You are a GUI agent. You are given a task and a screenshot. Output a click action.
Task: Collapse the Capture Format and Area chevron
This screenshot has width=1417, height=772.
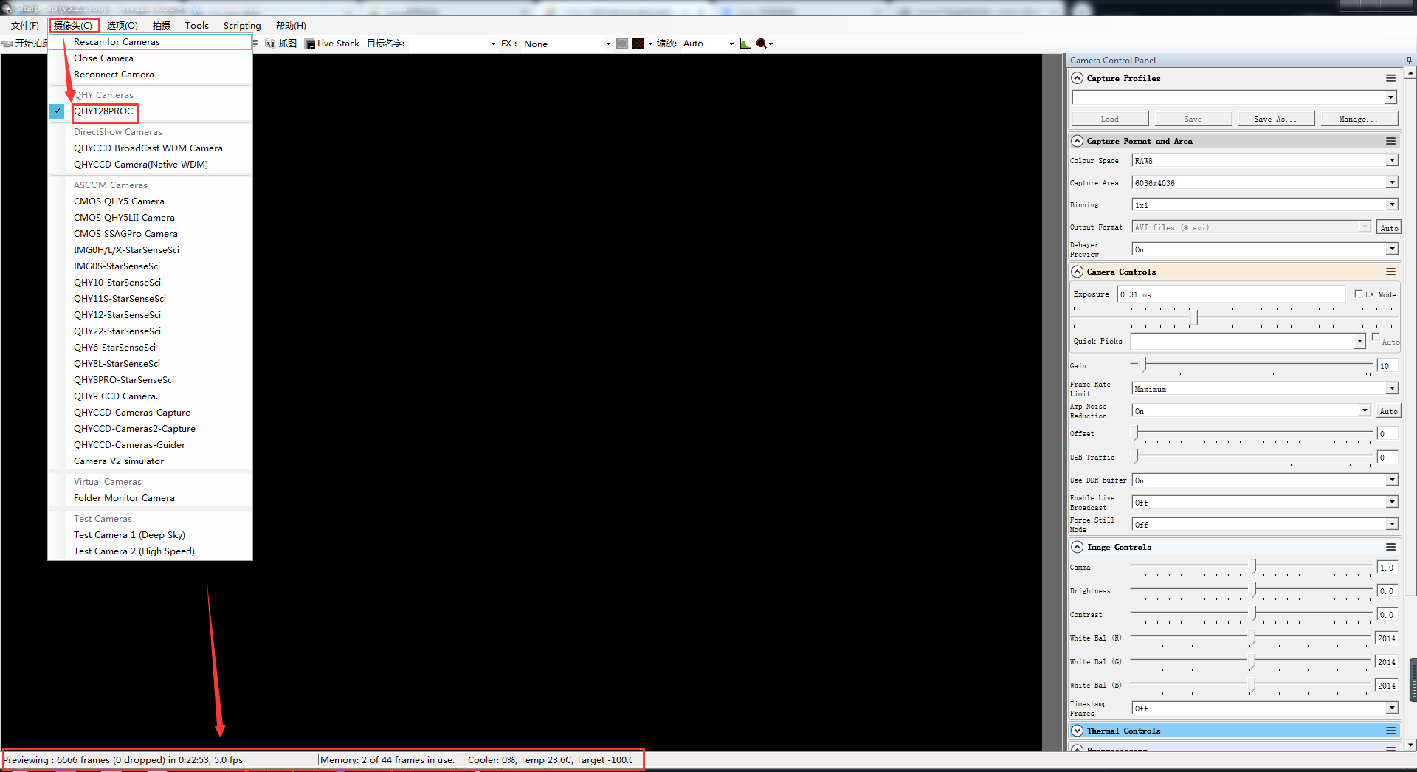click(1078, 141)
